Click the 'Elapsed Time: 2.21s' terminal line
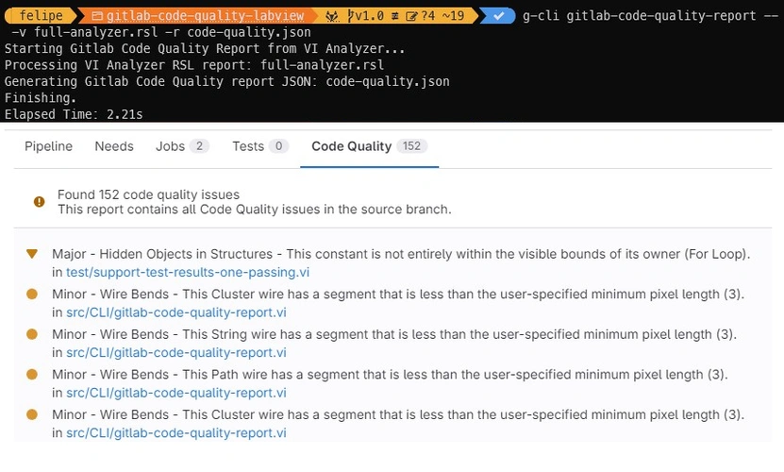Viewport: 784px width, 472px height. 74,114
